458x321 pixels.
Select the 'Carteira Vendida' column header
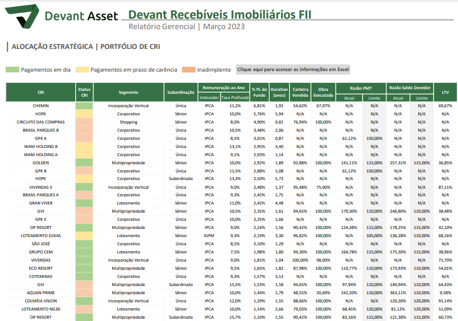click(x=300, y=92)
